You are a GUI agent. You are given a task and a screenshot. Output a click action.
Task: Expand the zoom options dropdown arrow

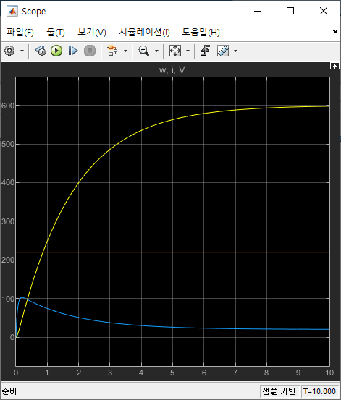(157, 51)
